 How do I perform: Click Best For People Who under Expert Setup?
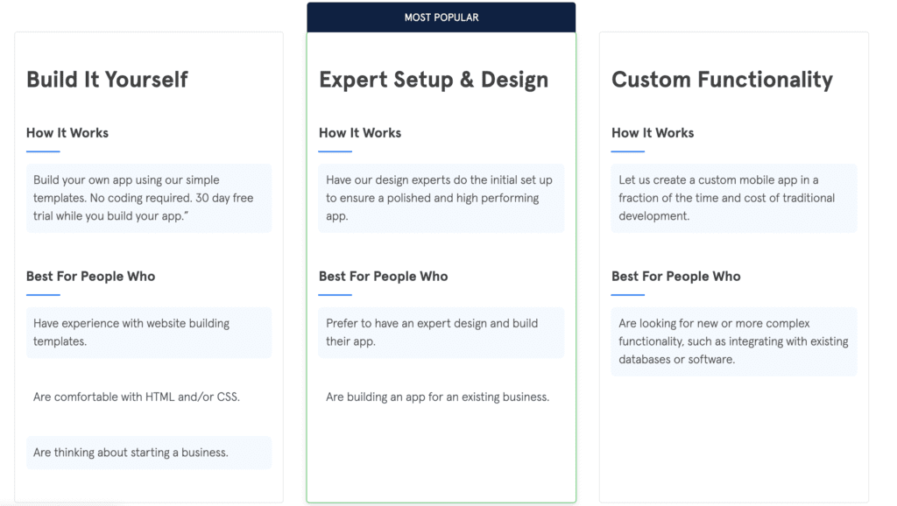384,276
